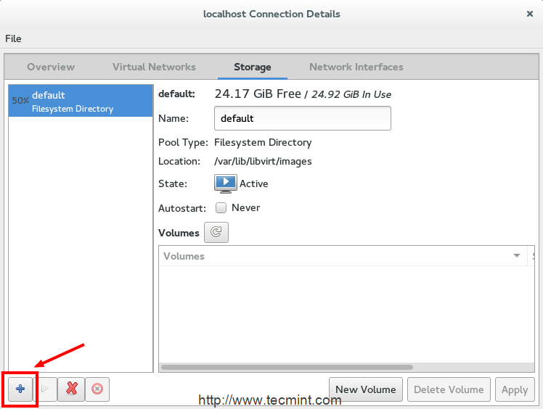This screenshot has width=543, height=409.
Task: Close the Connection Details window
Action: [529, 14]
